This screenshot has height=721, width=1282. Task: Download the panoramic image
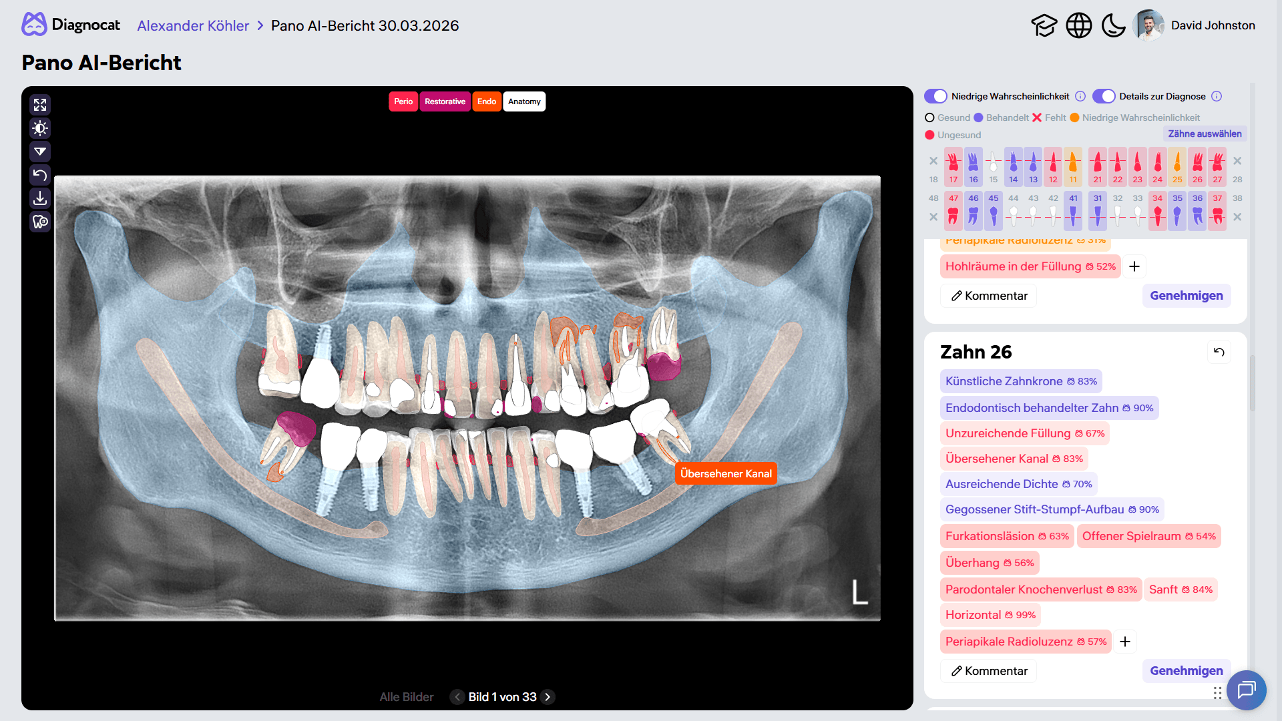coord(40,198)
